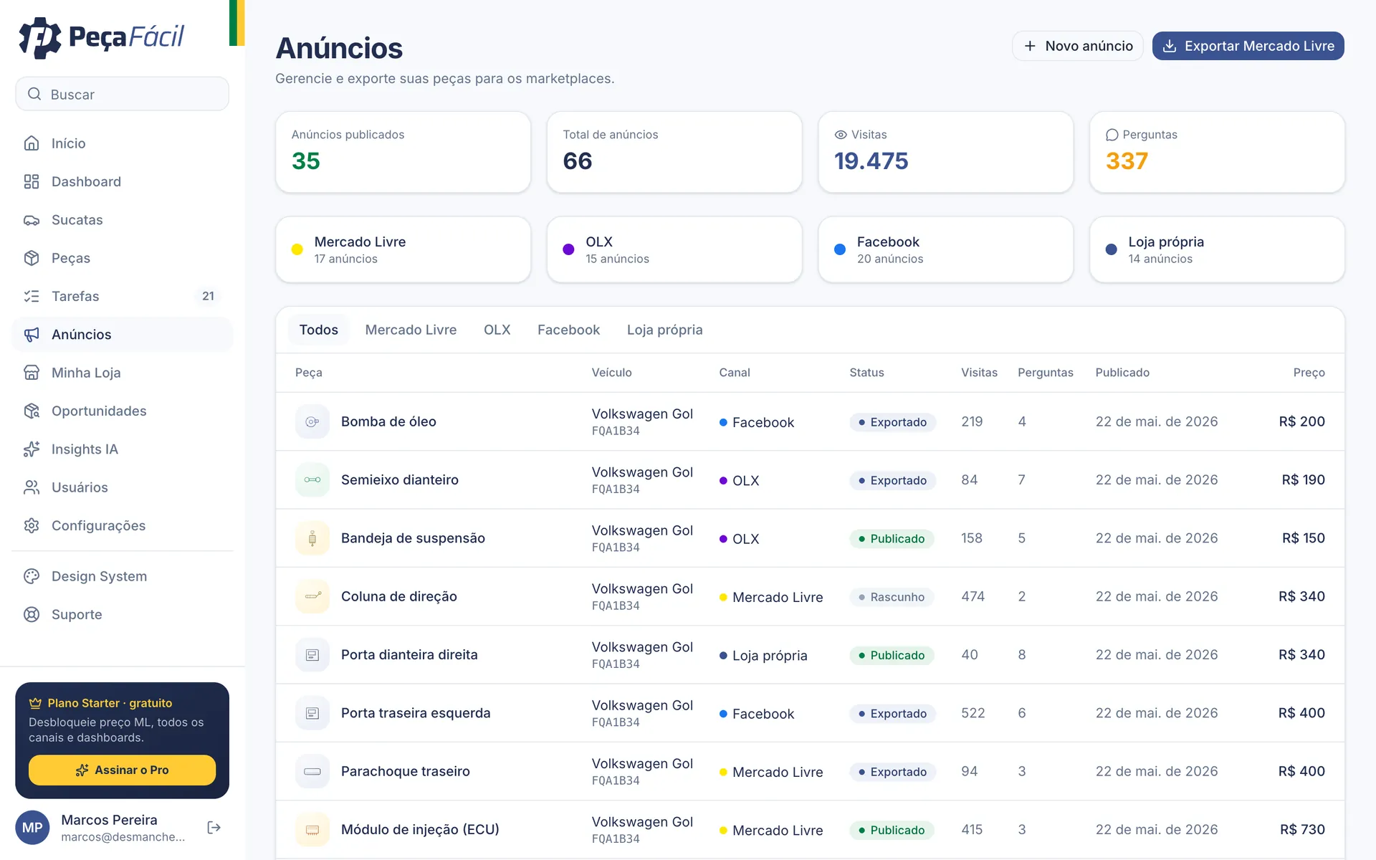Select Anúncios megaphone icon

(x=32, y=335)
